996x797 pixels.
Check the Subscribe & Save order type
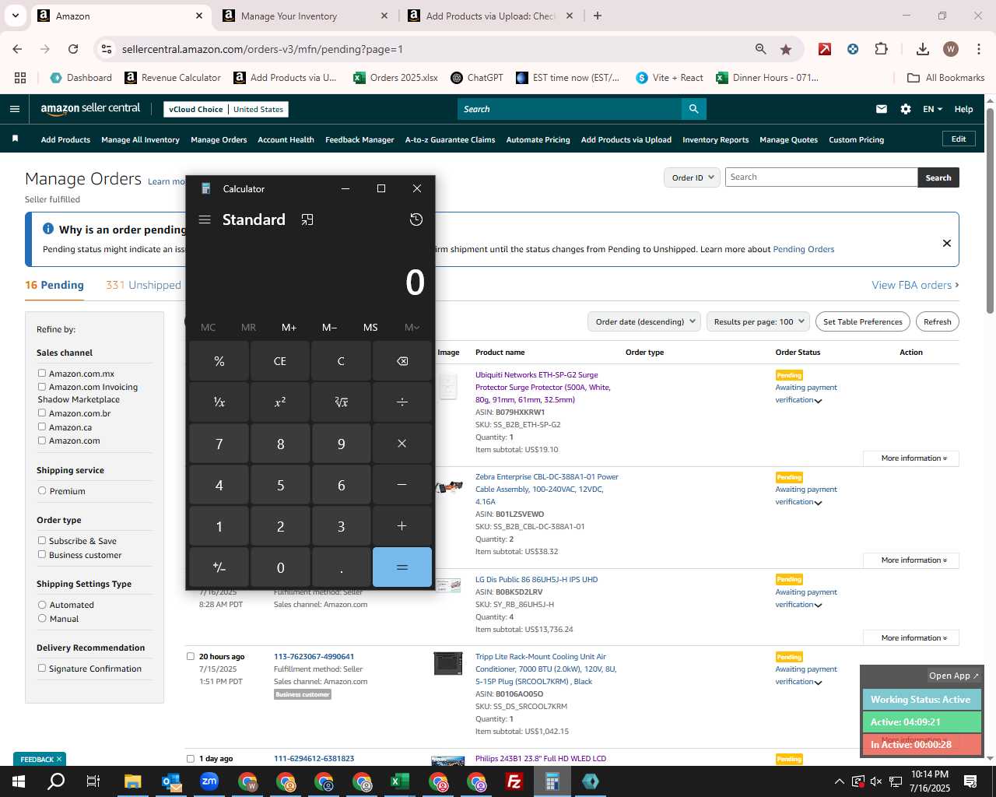tap(42, 540)
